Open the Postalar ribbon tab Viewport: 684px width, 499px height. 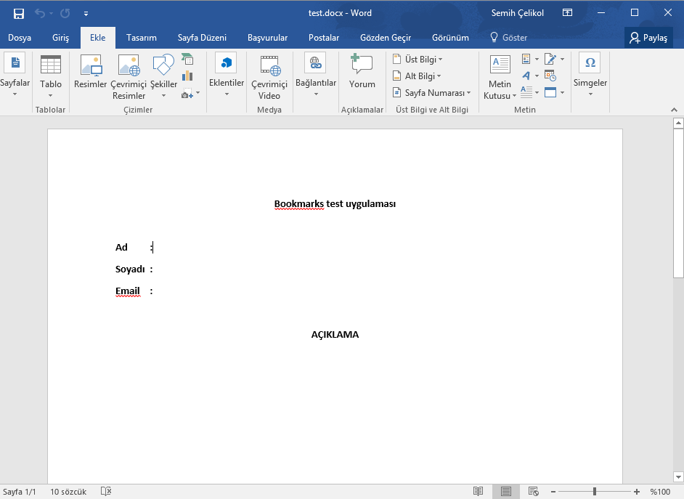click(x=322, y=37)
